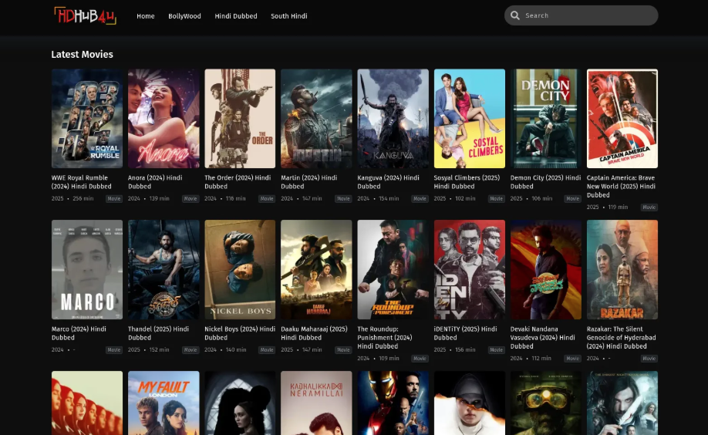The height and width of the screenshot is (435, 708).
Task: Open the Nickel Boys poster
Action: click(240, 270)
